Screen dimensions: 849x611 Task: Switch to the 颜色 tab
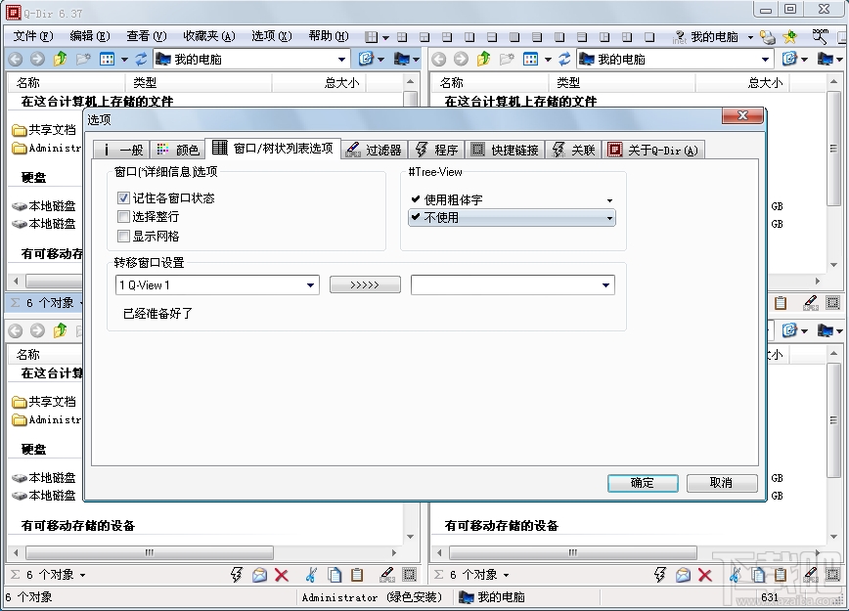tap(178, 150)
